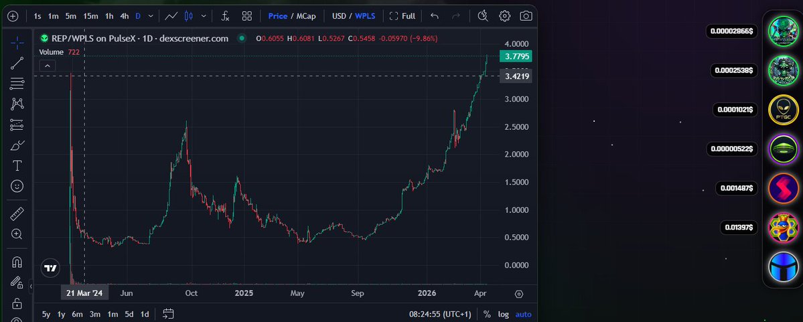This screenshot has width=803, height=322.
Task: Click the REP/WPLS on PulseX chart title
Action: (140, 38)
